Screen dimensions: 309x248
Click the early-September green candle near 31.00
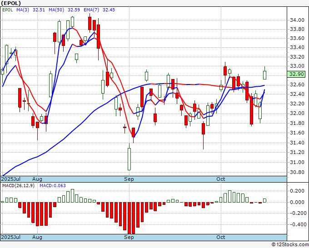pyautogui.click(x=129, y=159)
